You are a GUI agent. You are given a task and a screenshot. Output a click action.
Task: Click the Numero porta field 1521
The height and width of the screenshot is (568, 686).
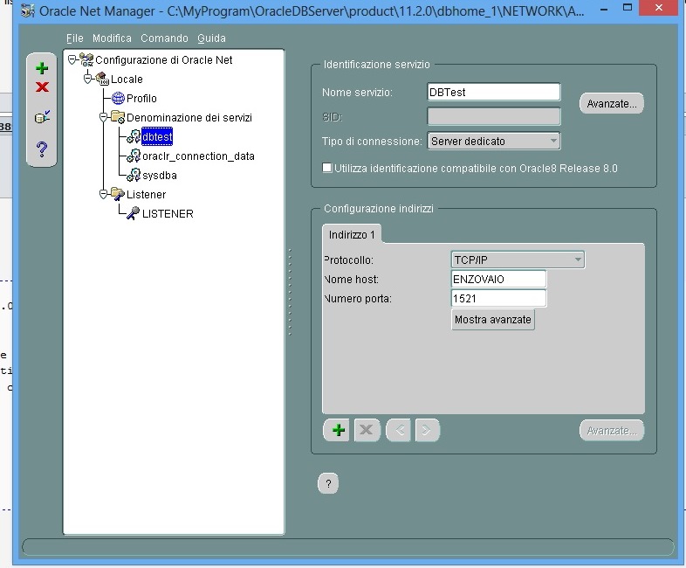point(498,298)
